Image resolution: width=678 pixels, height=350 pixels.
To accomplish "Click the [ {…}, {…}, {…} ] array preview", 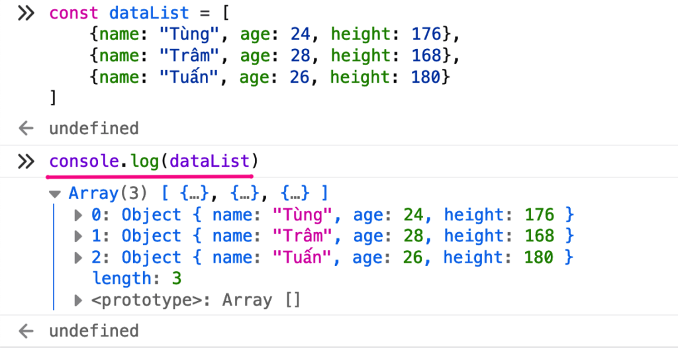I will pos(245,194).
